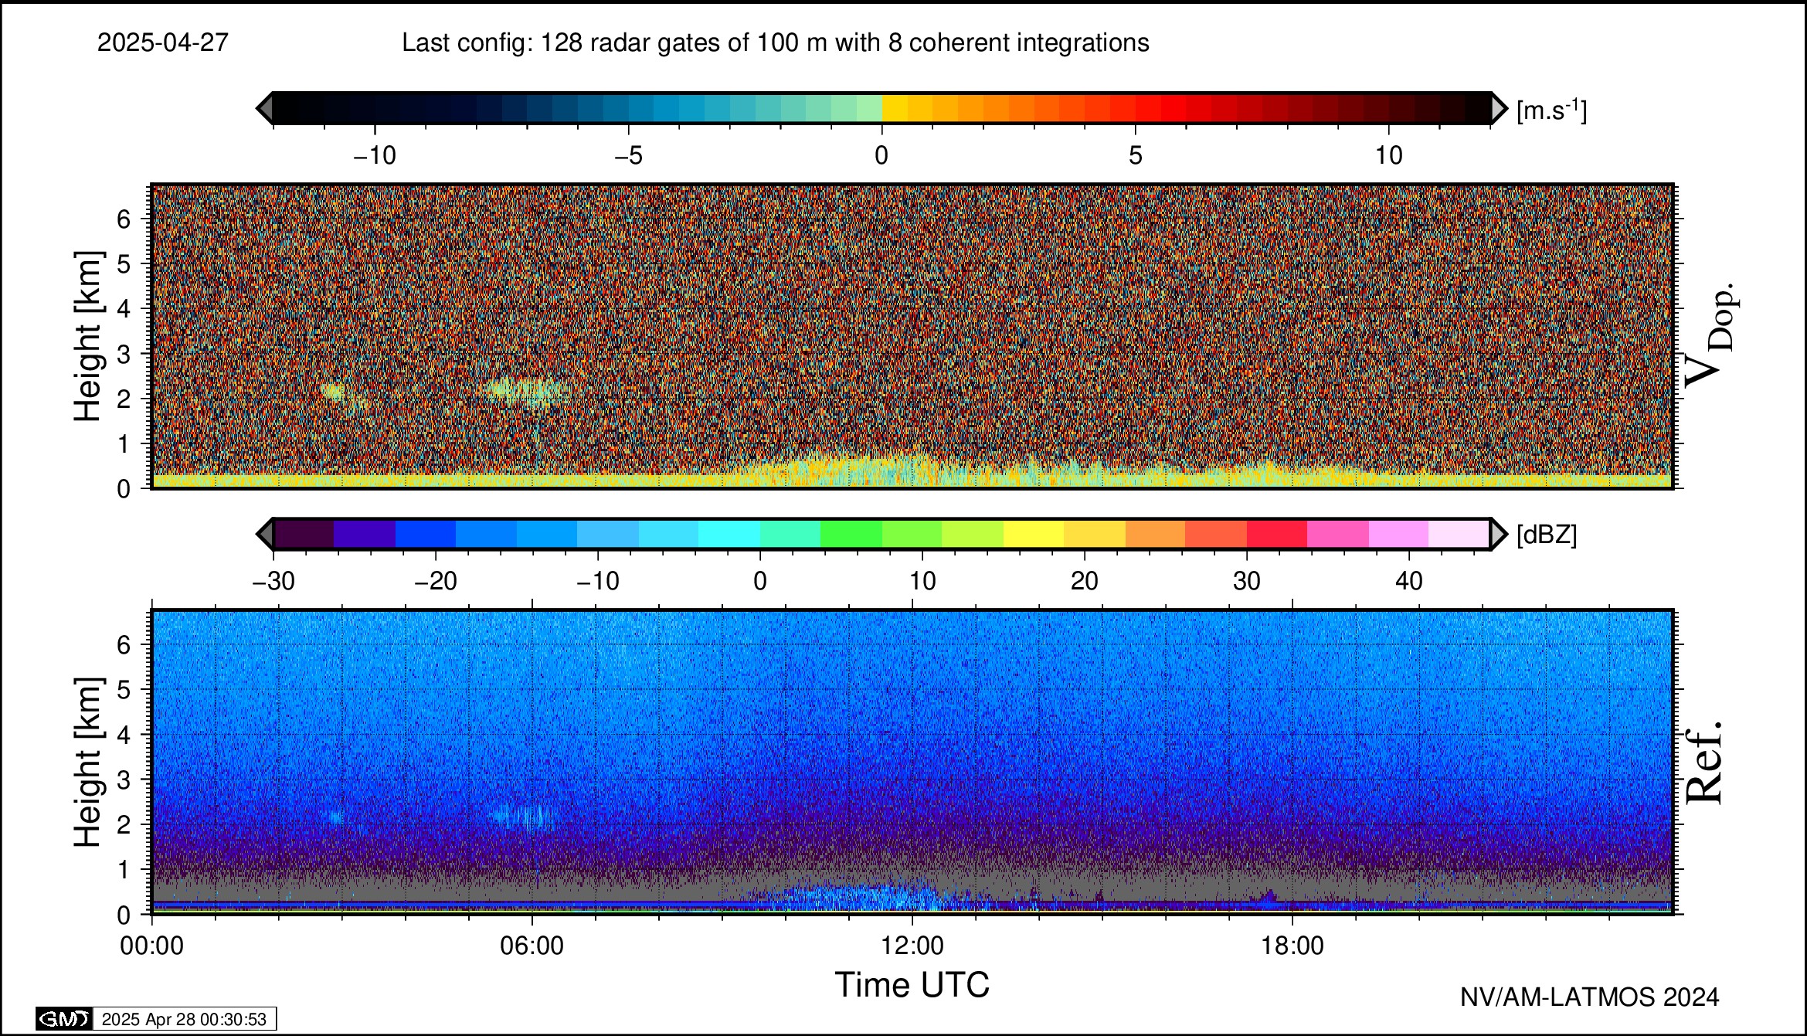Select the date text 2025-04-27
The width and height of the screenshot is (1807, 1036).
coord(163,42)
